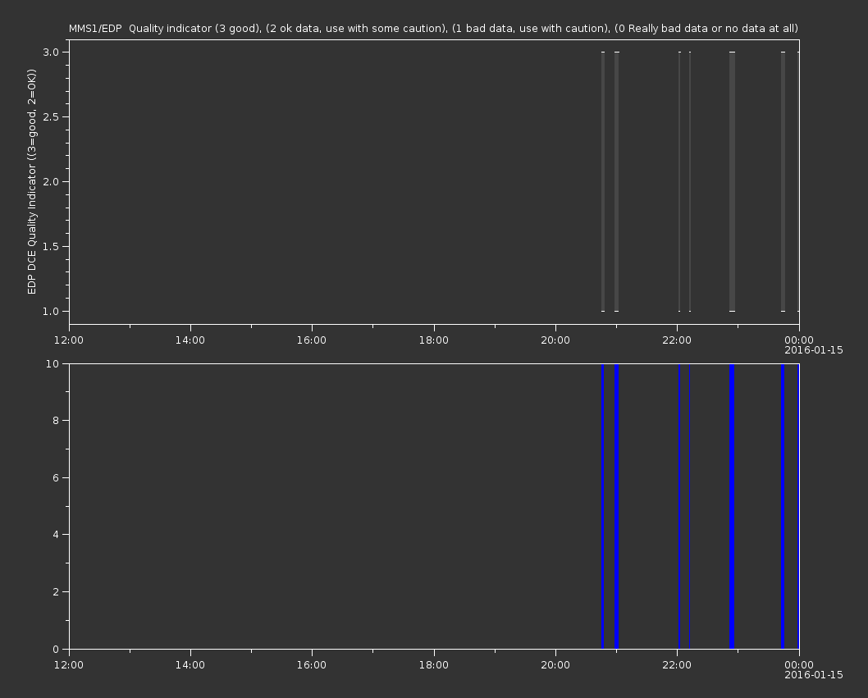Click the MMS1/EDP Quality indicator plot title
Viewport: 868px width, 698px height.
(x=433, y=28)
